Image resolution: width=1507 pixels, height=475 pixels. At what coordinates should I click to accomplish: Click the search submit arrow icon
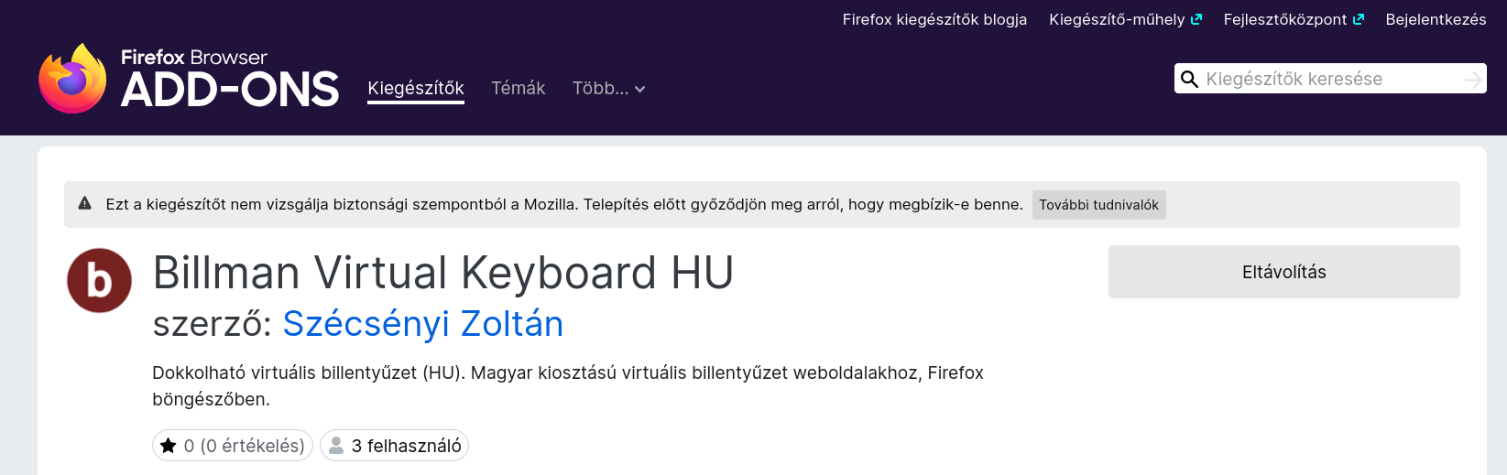point(1472,80)
